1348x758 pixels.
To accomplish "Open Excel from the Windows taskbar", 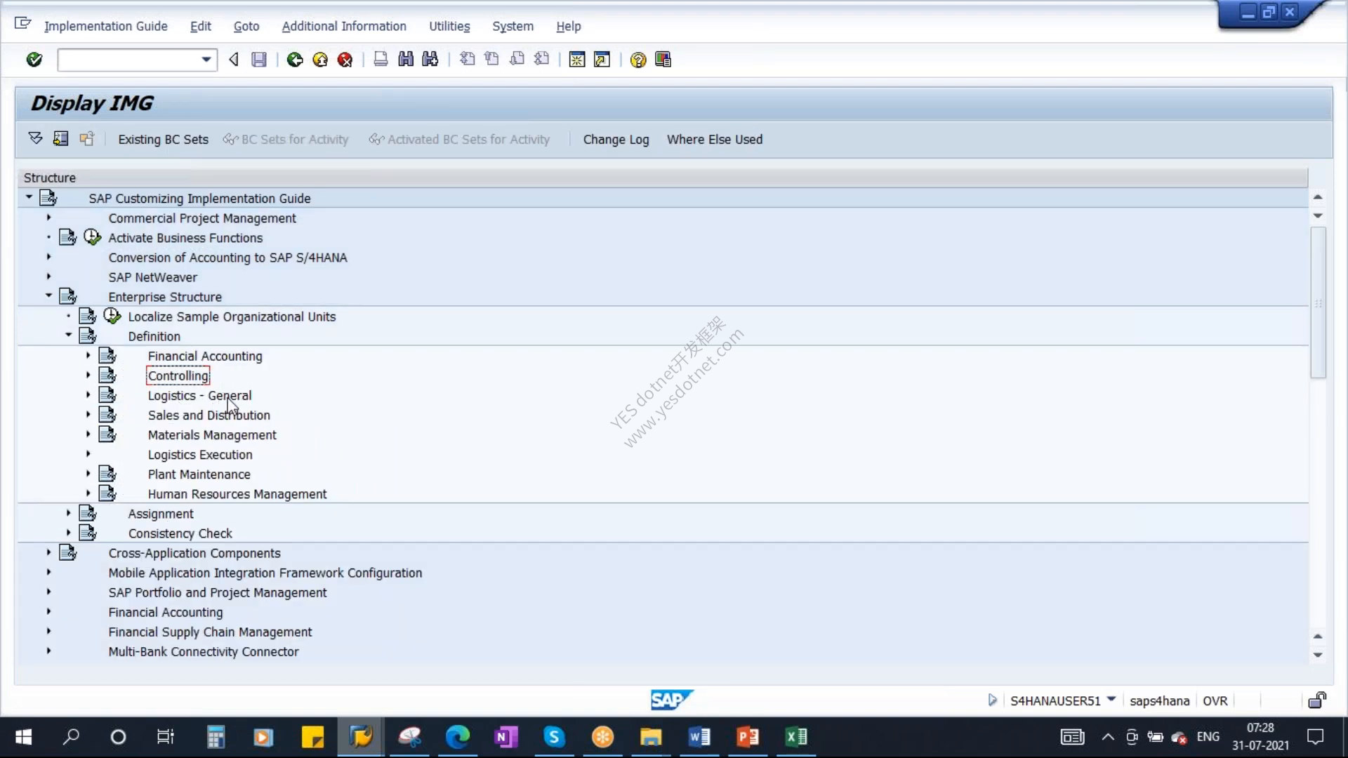I will point(795,737).
